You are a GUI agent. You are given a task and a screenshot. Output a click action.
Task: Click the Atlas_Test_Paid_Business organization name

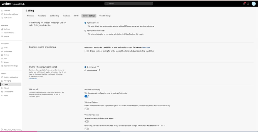pyautogui.click(x=13, y=130)
